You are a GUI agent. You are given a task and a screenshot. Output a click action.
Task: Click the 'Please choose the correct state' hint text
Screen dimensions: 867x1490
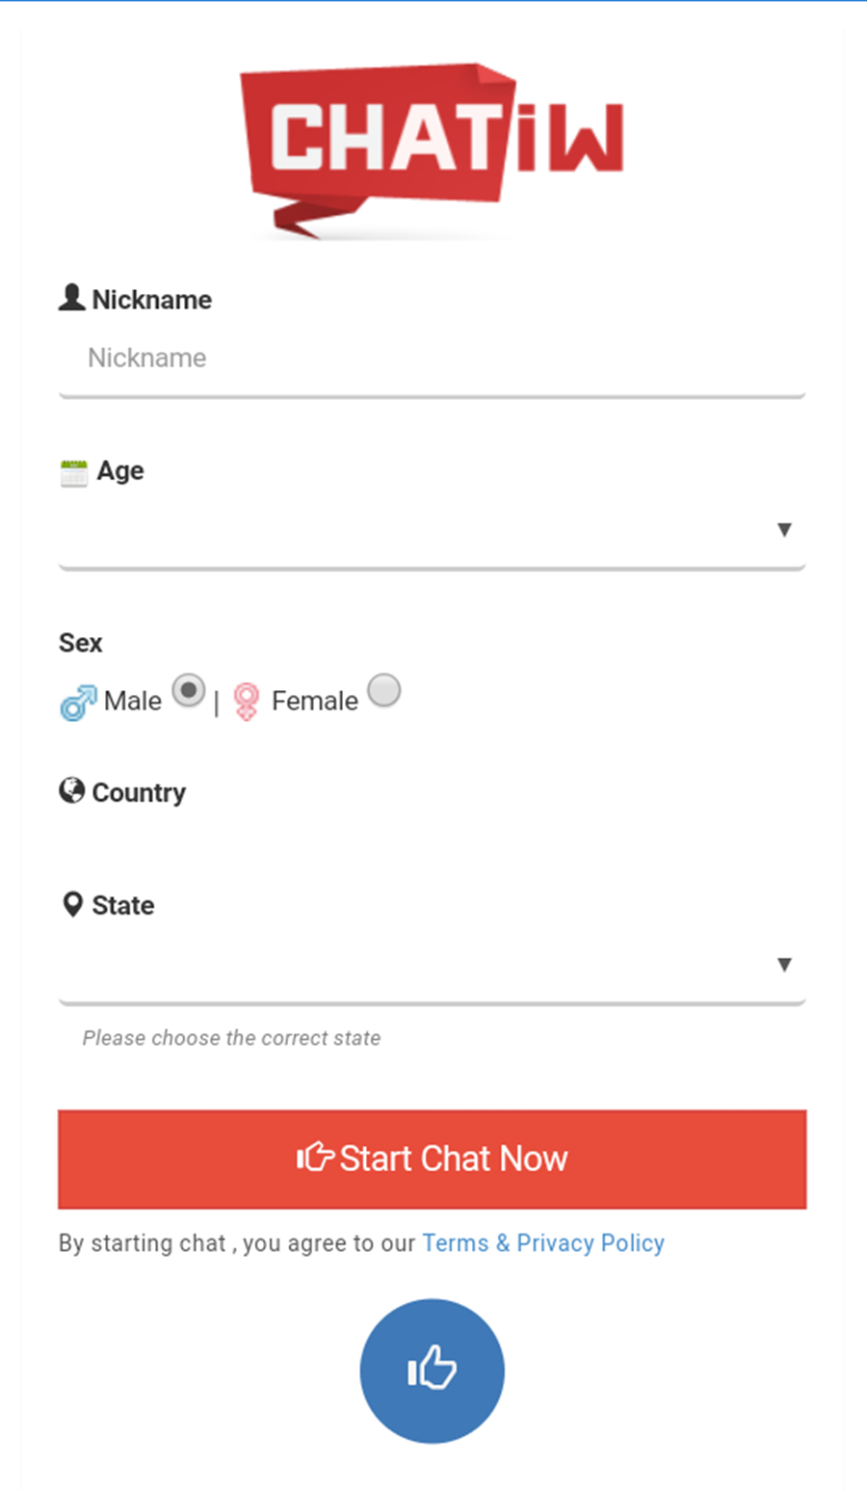(231, 1038)
